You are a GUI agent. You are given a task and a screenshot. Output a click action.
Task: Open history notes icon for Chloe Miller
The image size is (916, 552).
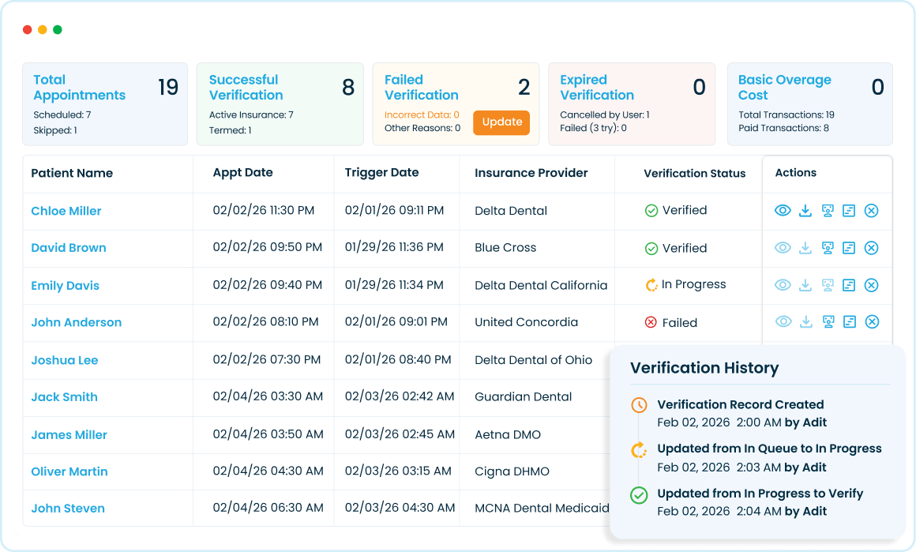tap(849, 211)
